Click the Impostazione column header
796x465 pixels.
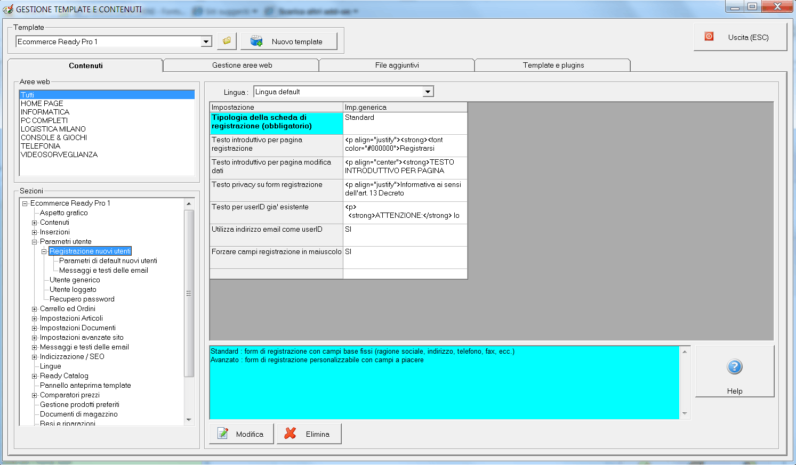click(x=276, y=107)
